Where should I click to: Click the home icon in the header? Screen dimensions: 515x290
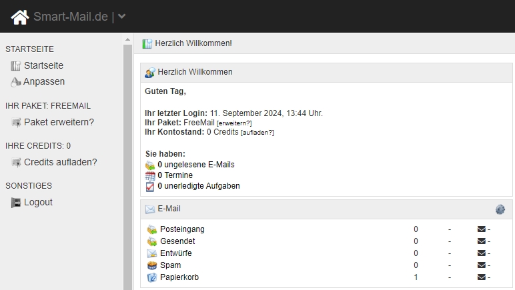(20, 17)
